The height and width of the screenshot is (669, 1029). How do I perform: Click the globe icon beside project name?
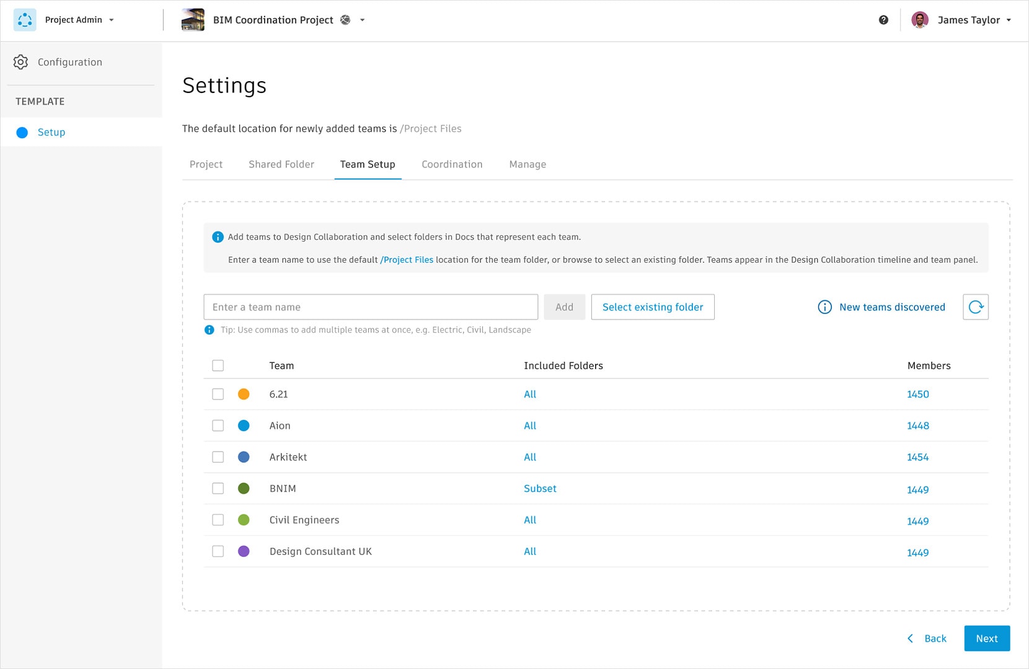click(345, 20)
